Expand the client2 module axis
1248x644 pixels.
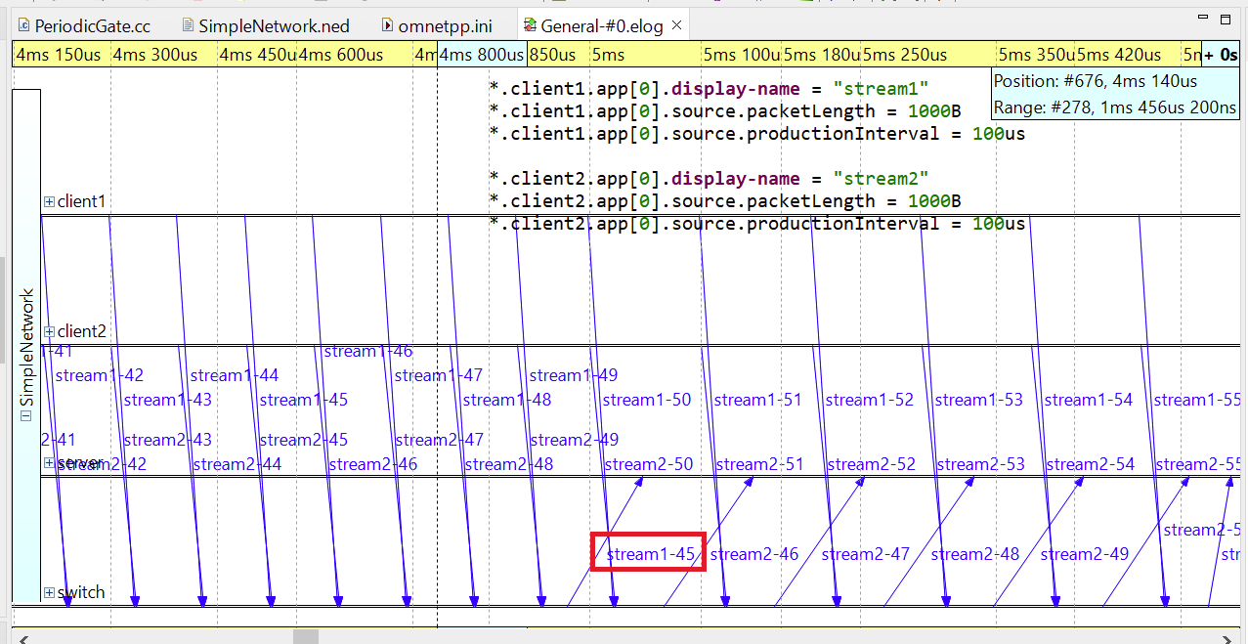[48, 330]
